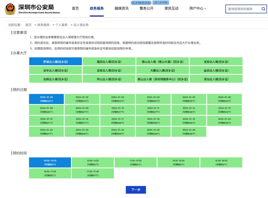
Task: Pick the 10:00–11:00 time slot
Action: [92, 162]
